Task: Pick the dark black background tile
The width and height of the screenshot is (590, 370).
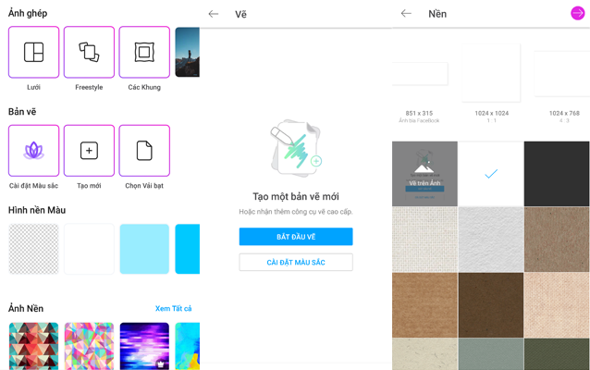Action: pos(557,174)
